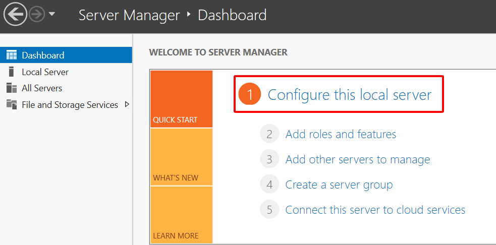Select the QUICK START tile
This screenshot has width=496, height=245.
point(181,99)
